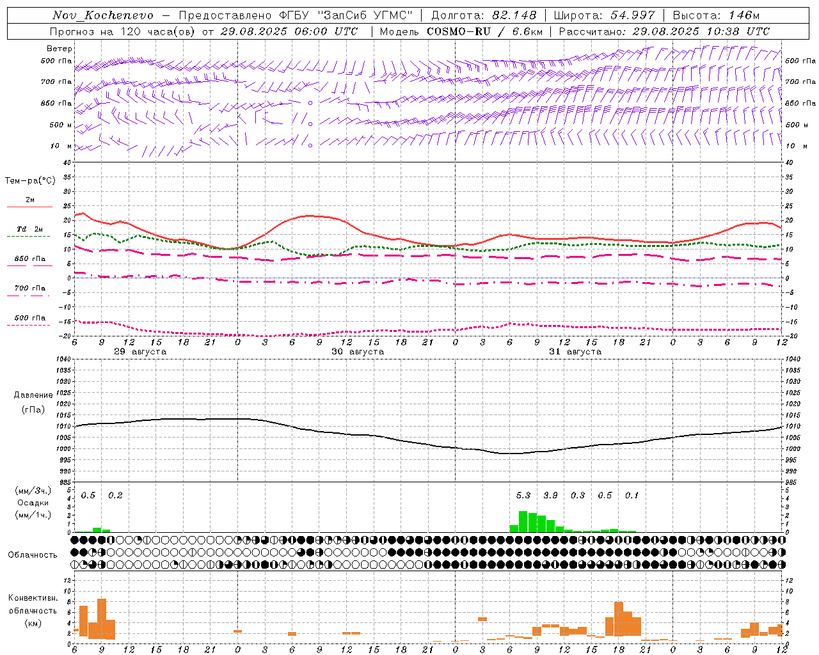819x655 pixels.
Task: Click the precipitation total 0.2
Action: [115, 495]
